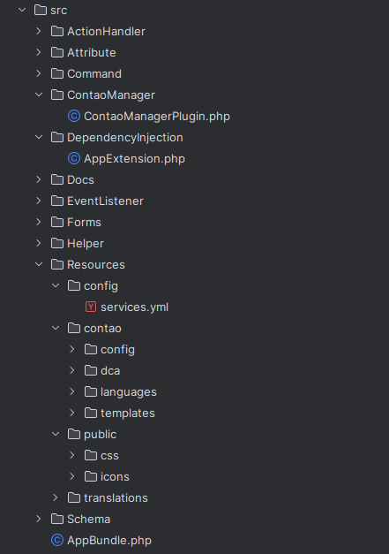The height and width of the screenshot is (554, 389).
Task: Collapse the DependencyInjection folder chevron
Action: (x=39, y=137)
